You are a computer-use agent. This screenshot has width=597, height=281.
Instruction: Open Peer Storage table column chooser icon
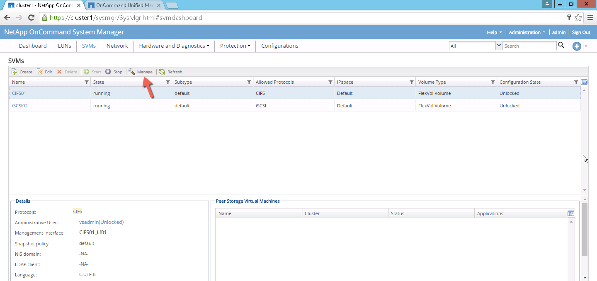571,213
